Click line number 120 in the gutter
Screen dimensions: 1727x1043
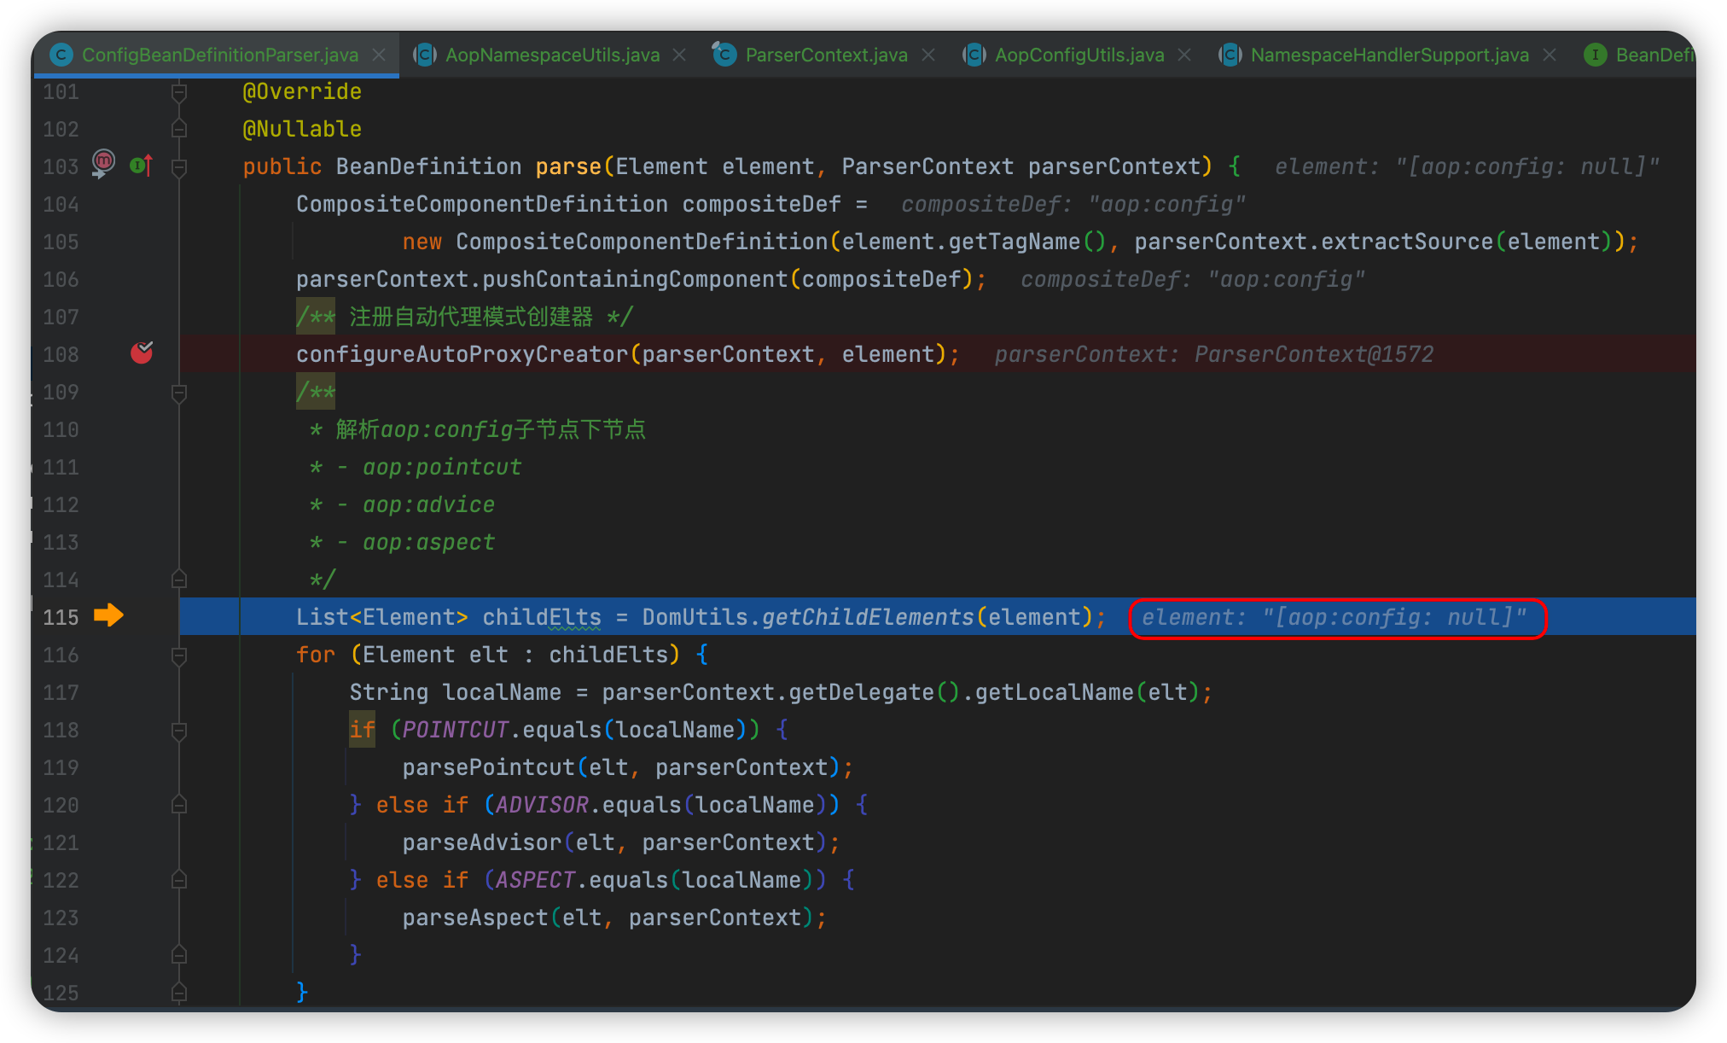click(x=61, y=806)
